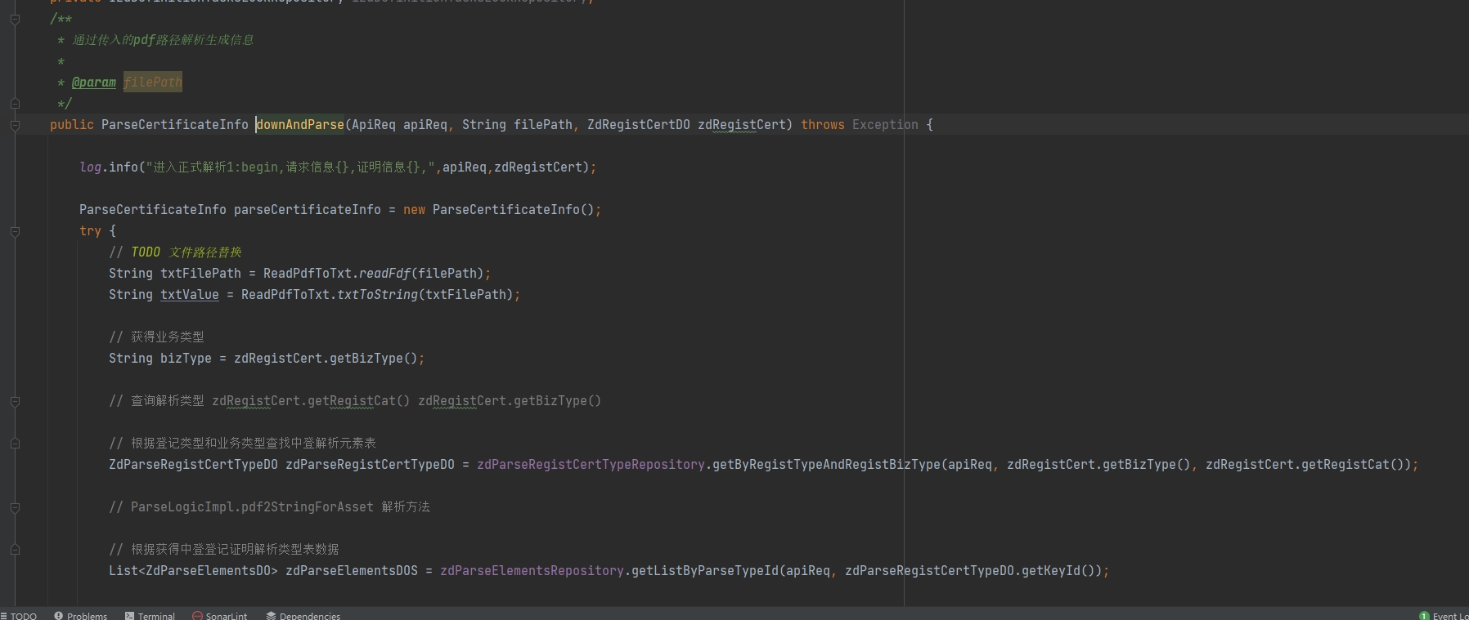Click the getListByParseTypeId method call
The width and height of the screenshot is (1469, 620).
pos(705,570)
